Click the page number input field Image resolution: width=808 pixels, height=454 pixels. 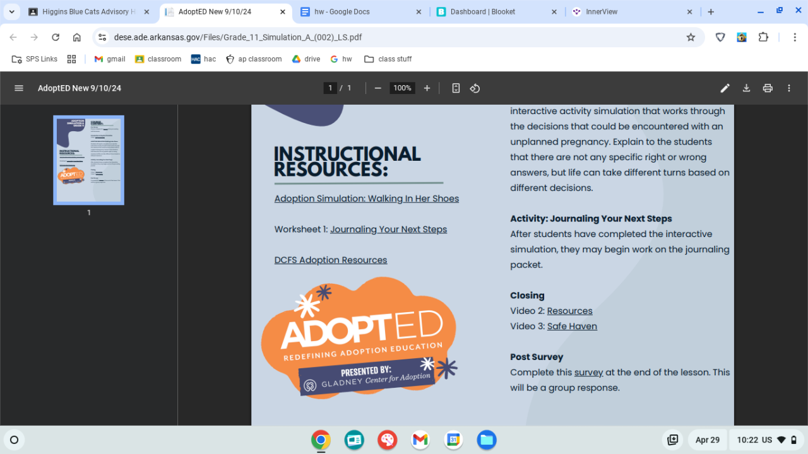click(x=330, y=88)
